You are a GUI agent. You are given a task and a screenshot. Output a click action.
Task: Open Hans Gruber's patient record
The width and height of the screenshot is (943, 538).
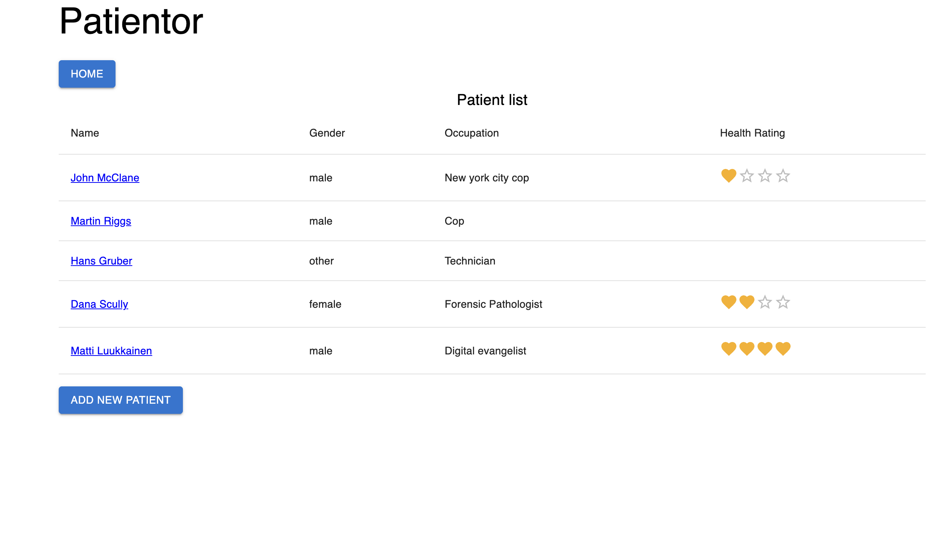101,261
